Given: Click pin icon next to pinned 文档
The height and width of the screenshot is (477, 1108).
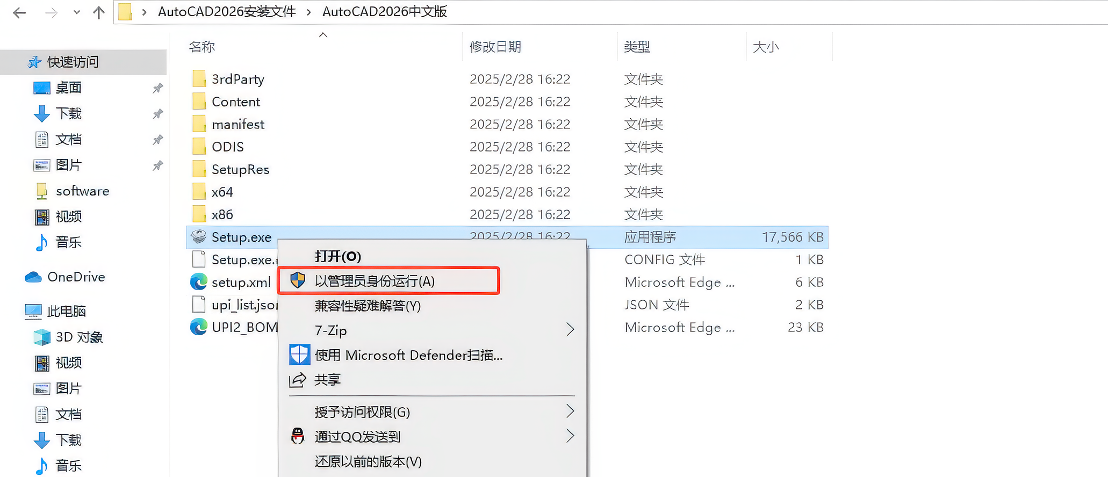Looking at the screenshot, I should 157,140.
